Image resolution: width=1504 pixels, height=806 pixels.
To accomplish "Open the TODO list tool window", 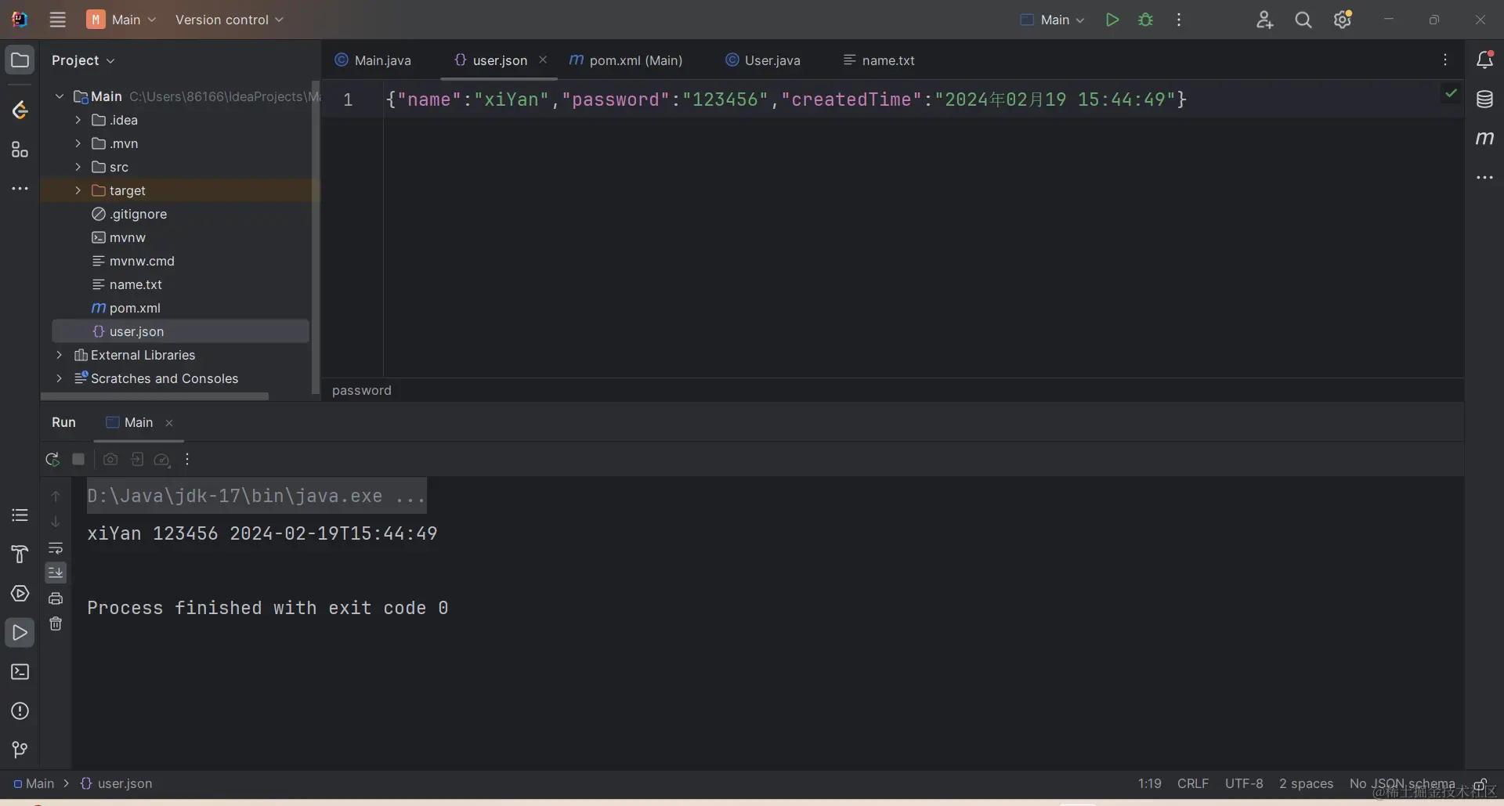I will coord(20,515).
